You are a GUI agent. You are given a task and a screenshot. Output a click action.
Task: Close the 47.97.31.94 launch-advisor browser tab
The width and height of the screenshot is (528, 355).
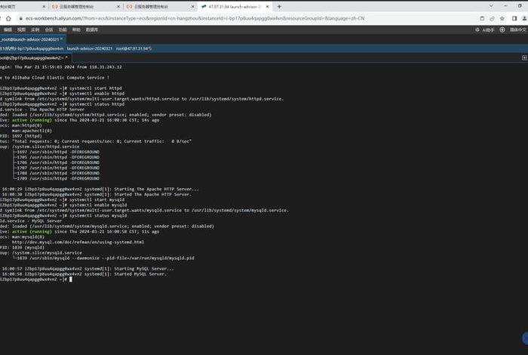(267, 6)
